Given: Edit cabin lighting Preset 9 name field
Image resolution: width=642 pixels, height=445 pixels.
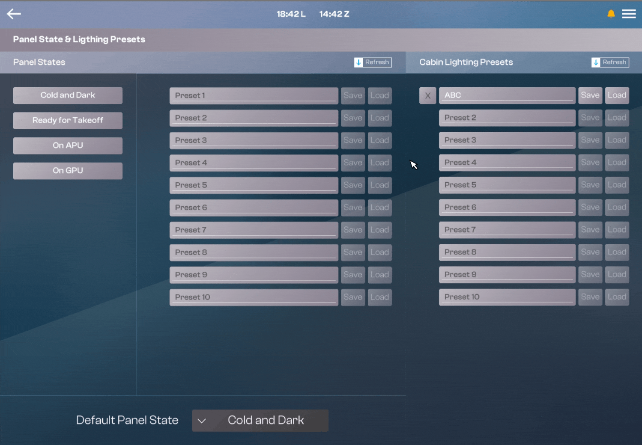Looking at the screenshot, I should tap(507, 275).
